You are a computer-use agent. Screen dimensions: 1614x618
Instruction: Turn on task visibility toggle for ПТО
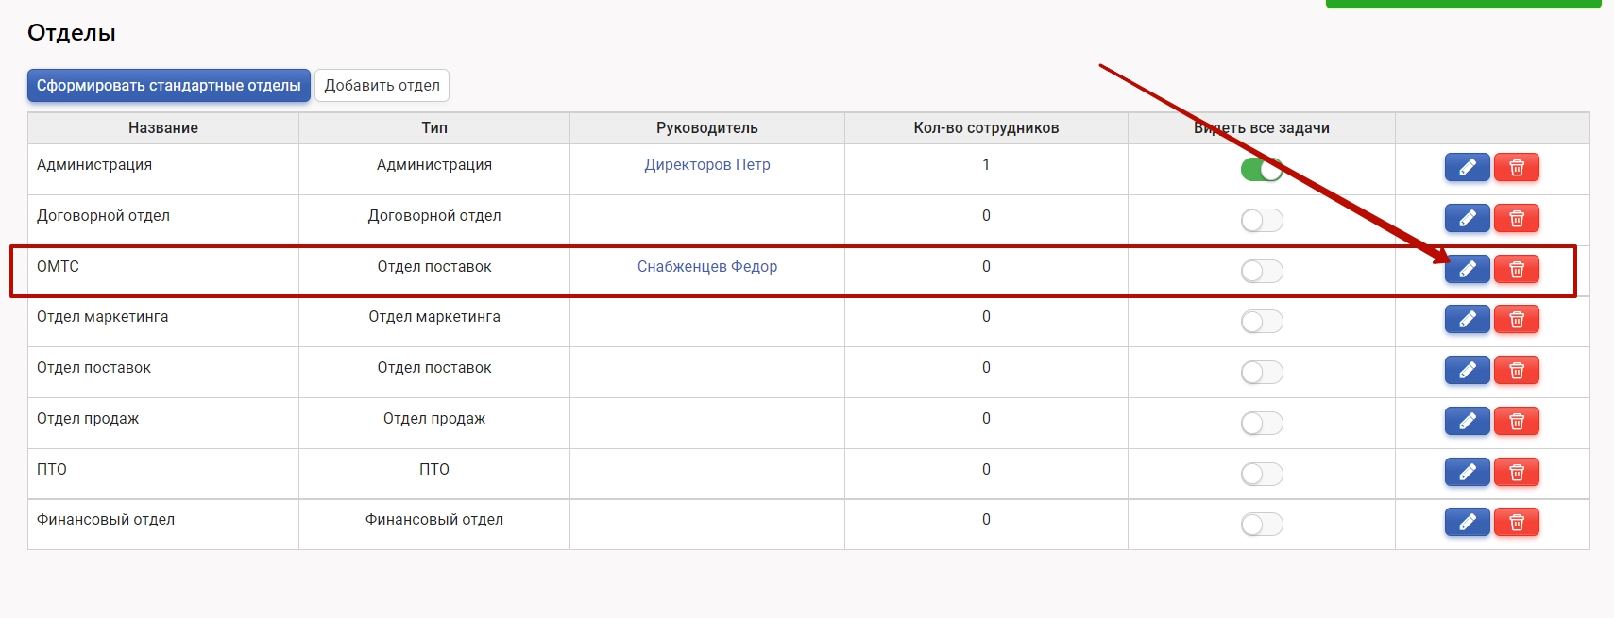click(1261, 474)
